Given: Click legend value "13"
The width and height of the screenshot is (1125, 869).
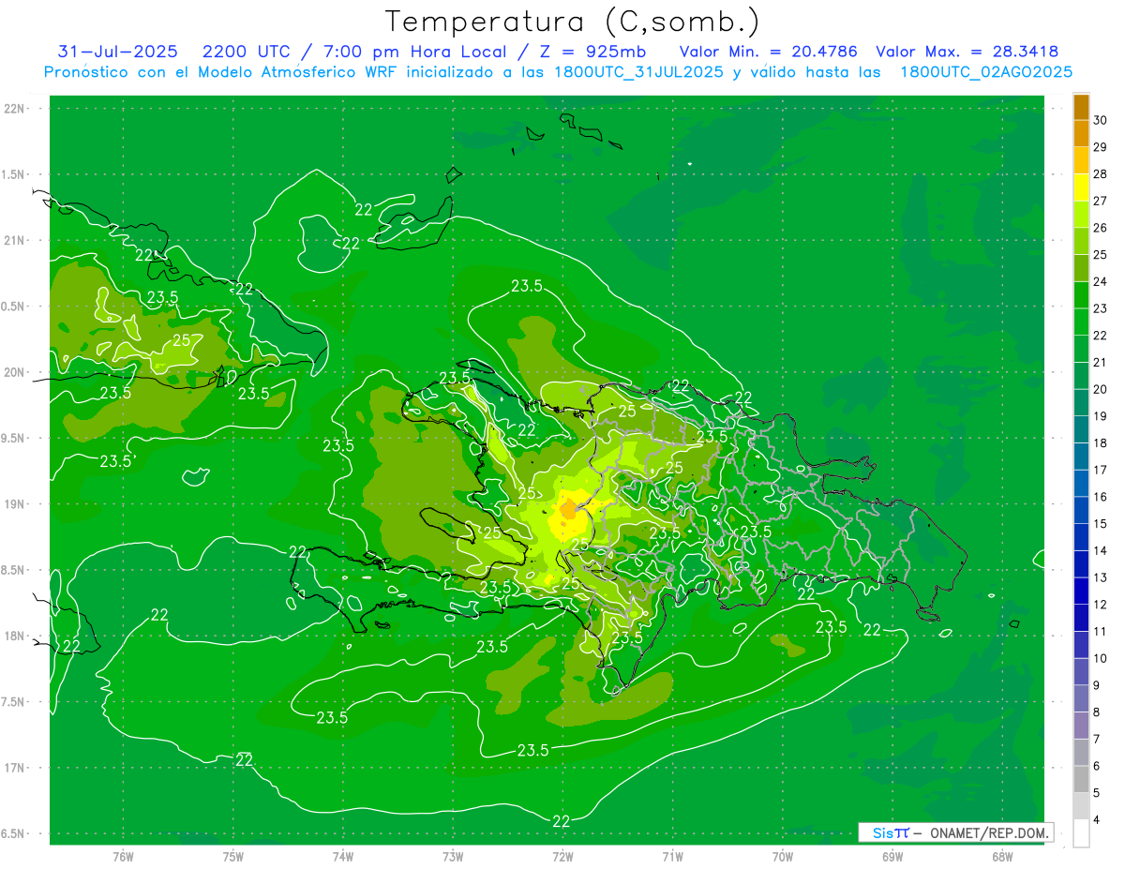Looking at the screenshot, I should (x=1101, y=577).
